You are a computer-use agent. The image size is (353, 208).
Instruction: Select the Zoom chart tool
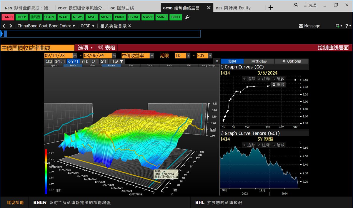click(150, 66)
